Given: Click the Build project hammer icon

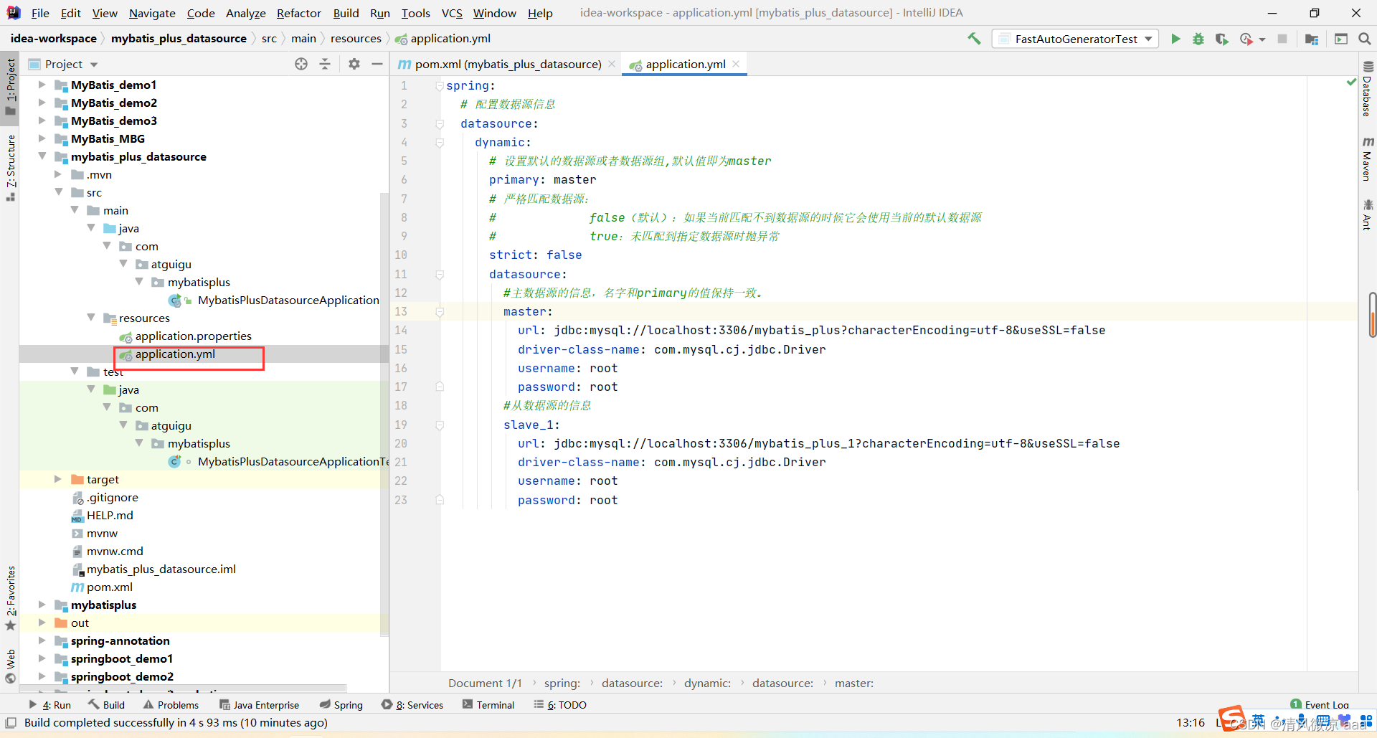Looking at the screenshot, I should pyautogui.click(x=974, y=39).
